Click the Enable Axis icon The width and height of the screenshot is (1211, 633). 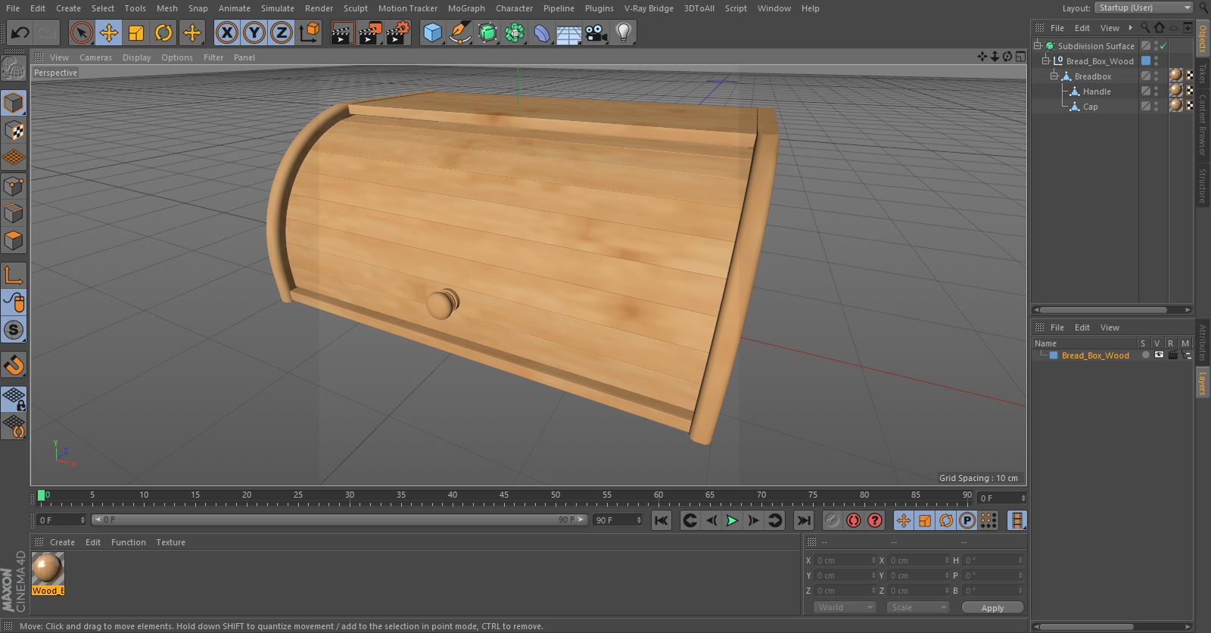14,275
